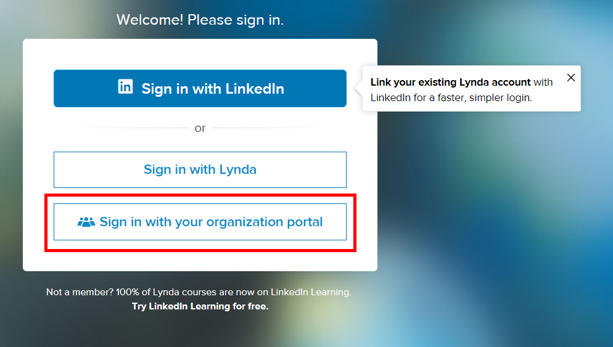Dismiss the Lynda account tooltip
613x347 pixels.
coord(571,78)
